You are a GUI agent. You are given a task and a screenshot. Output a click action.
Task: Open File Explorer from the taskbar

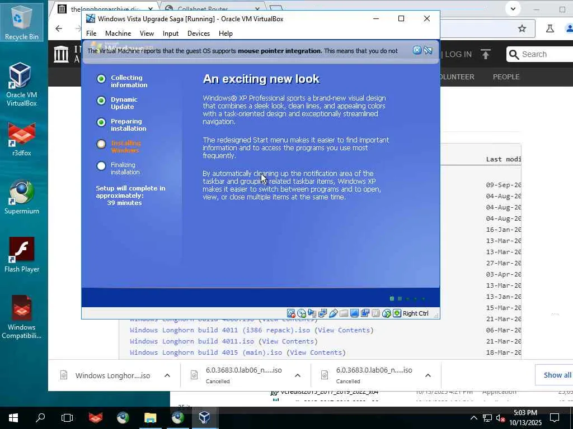[x=150, y=418]
